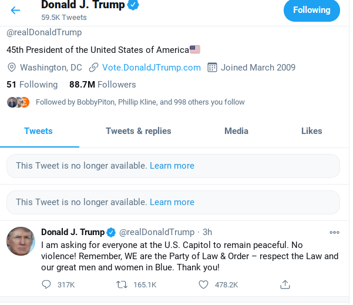View the 88.7M Followers list
353x305 pixels.
click(103, 85)
